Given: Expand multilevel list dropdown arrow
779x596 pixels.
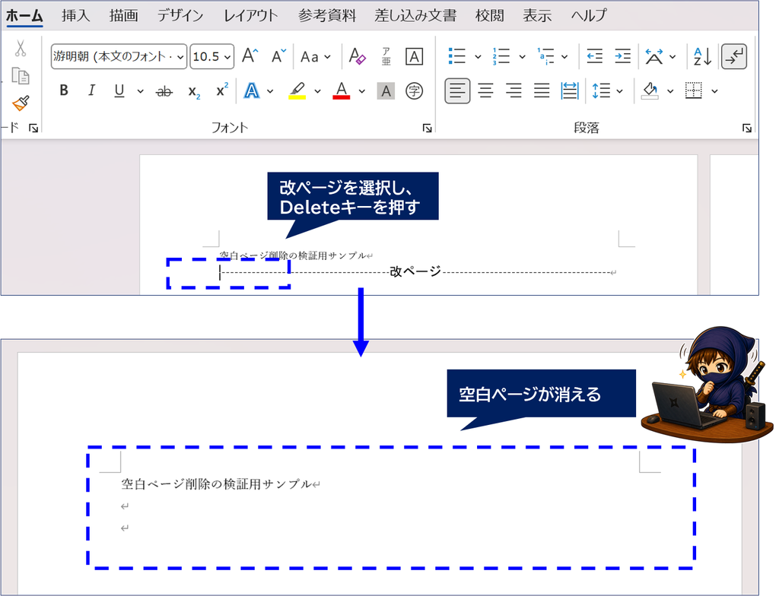Looking at the screenshot, I should [x=565, y=56].
